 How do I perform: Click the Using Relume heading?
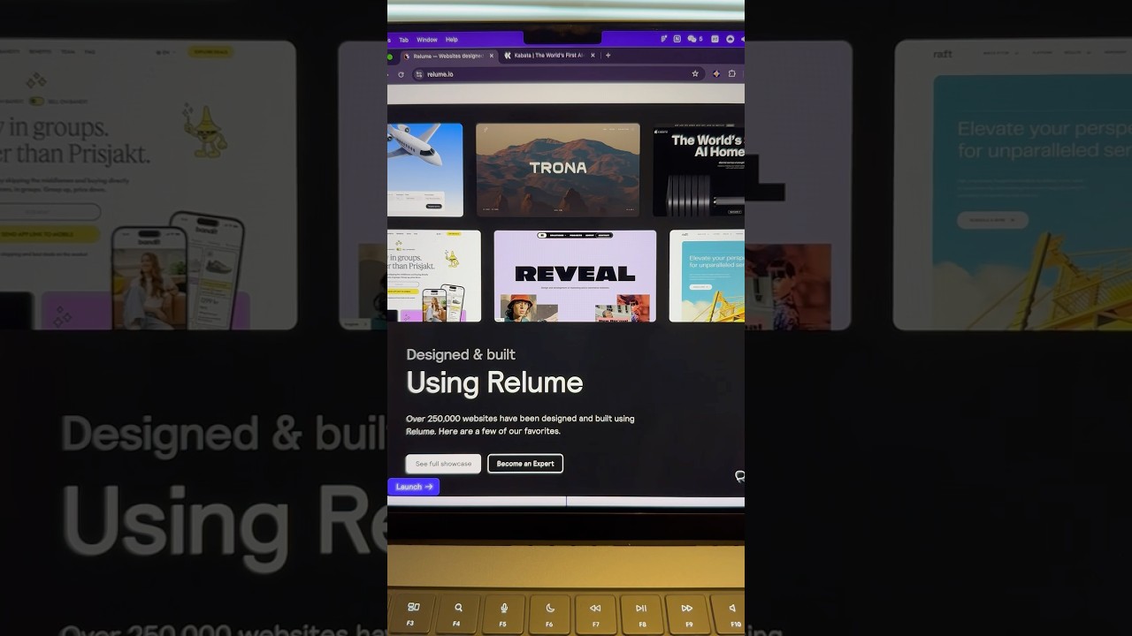pyautogui.click(x=494, y=382)
